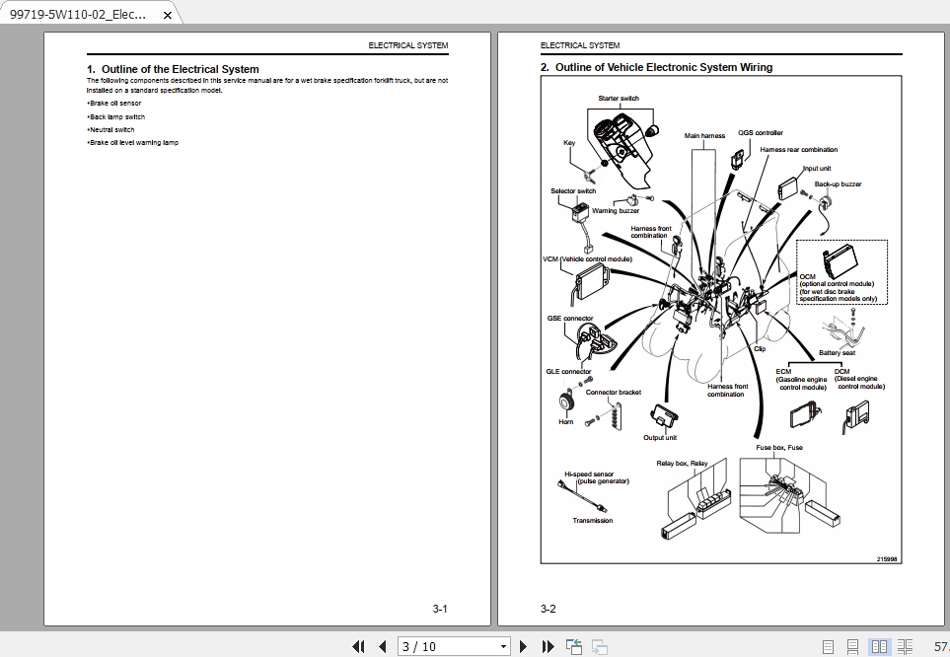Jump to the first page
Viewport: 950px width, 657px height.
[359, 645]
